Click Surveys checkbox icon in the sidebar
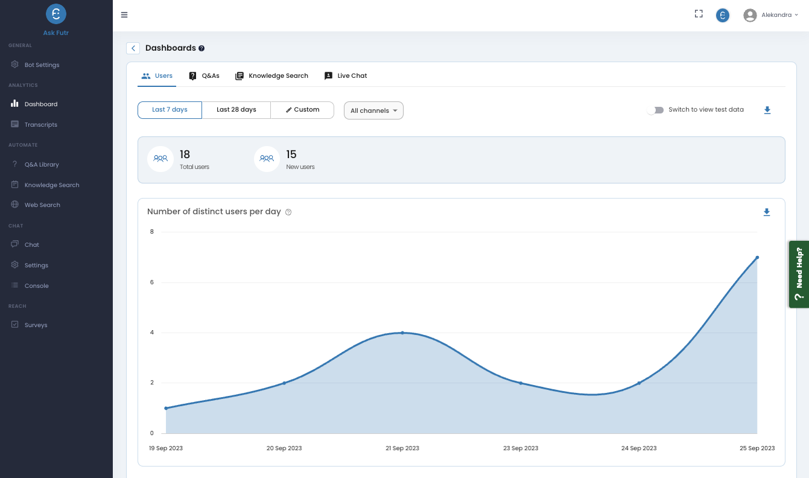809x478 pixels. 15,325
